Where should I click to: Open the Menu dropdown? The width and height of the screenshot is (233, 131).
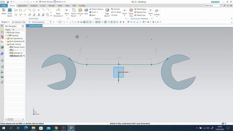pyautogui.click(x=5, y=22)
